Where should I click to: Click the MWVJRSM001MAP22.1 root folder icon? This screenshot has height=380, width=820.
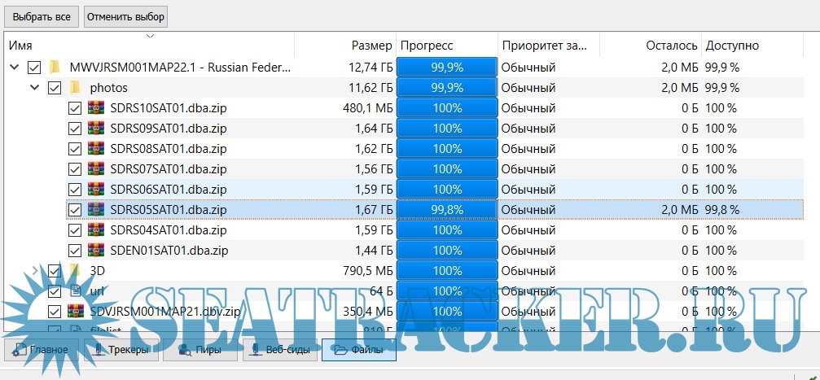point(55,67)
